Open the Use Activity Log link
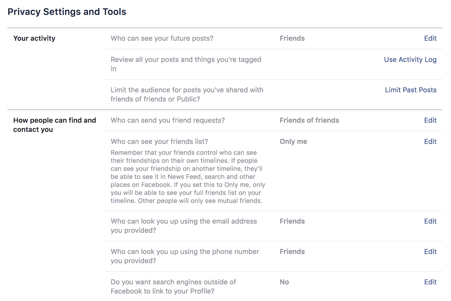Viewport: 451px width, 301px height. [410, 60]
